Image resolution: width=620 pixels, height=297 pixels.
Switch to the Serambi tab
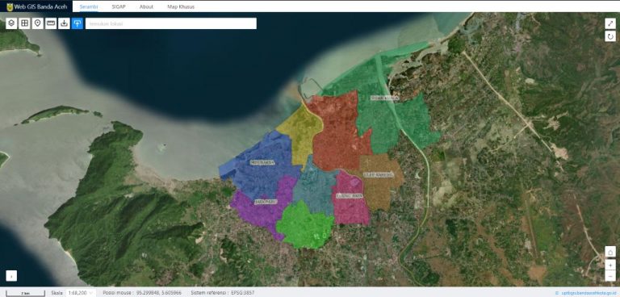[89, 6]
